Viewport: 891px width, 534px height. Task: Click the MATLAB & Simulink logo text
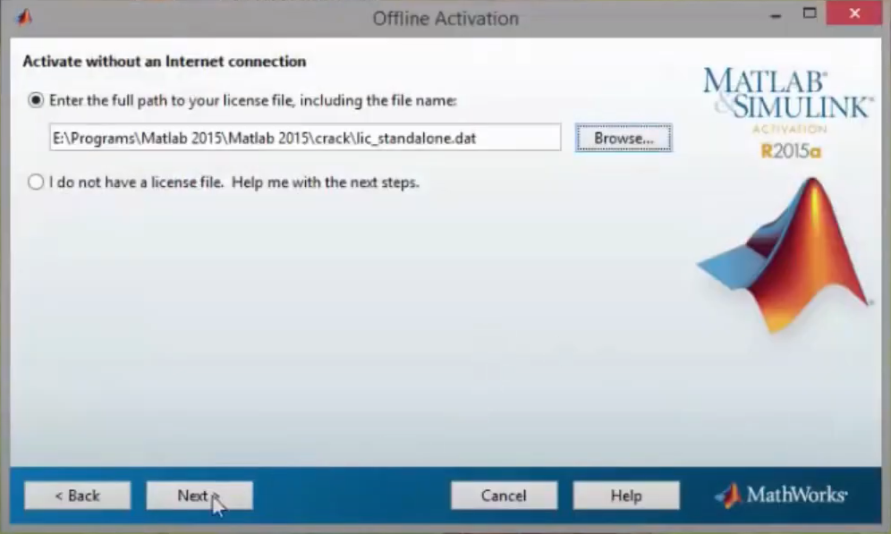point(787,94)
